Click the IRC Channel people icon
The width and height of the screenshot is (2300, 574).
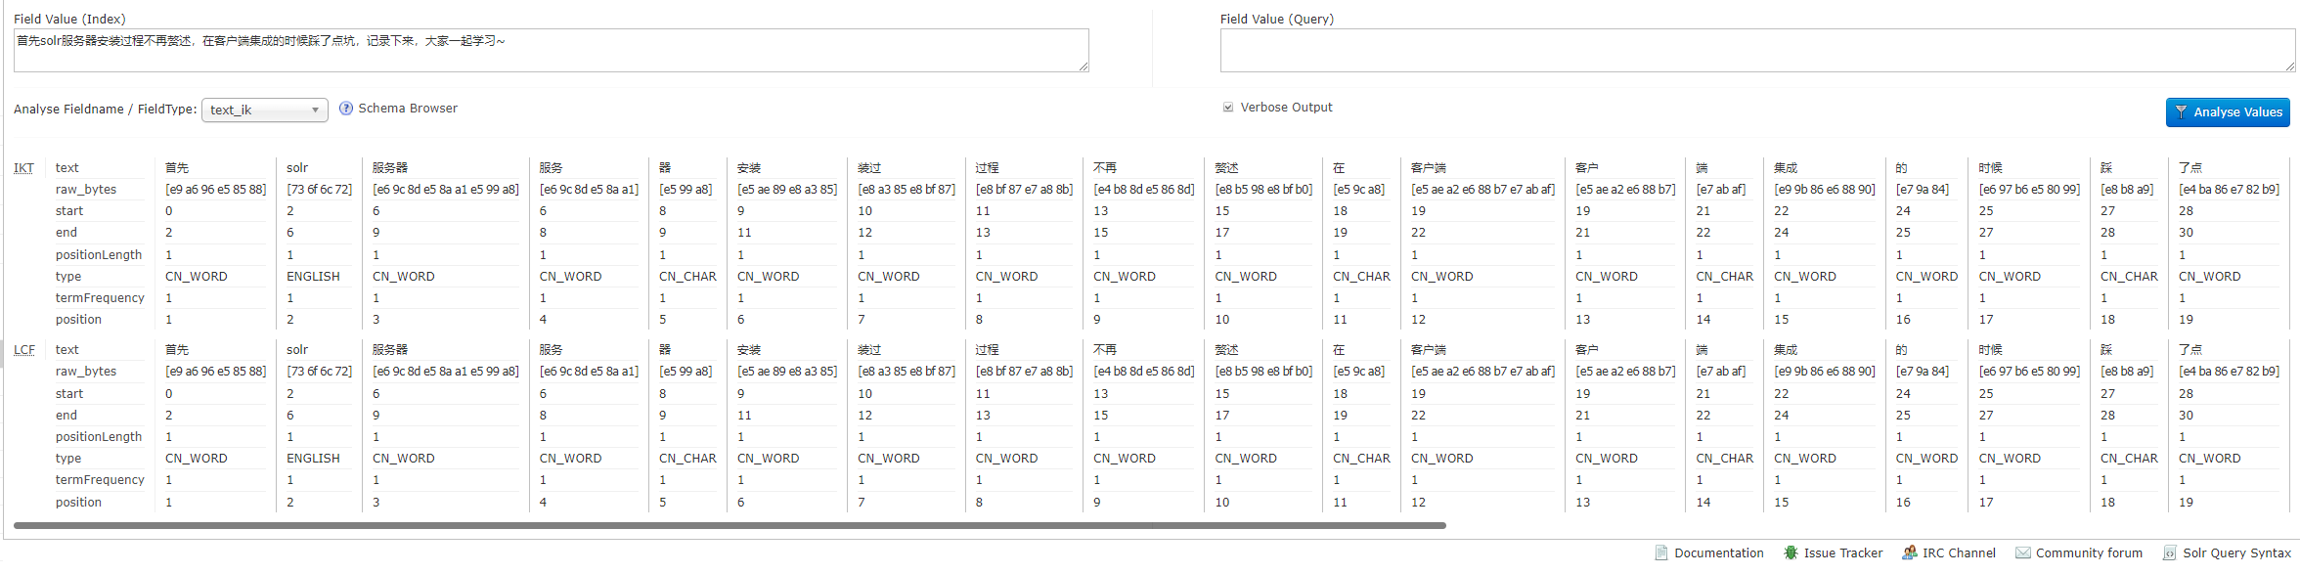[1909, 553]
